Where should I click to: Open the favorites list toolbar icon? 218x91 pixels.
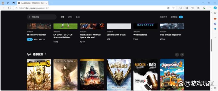[x=192, y=8]
